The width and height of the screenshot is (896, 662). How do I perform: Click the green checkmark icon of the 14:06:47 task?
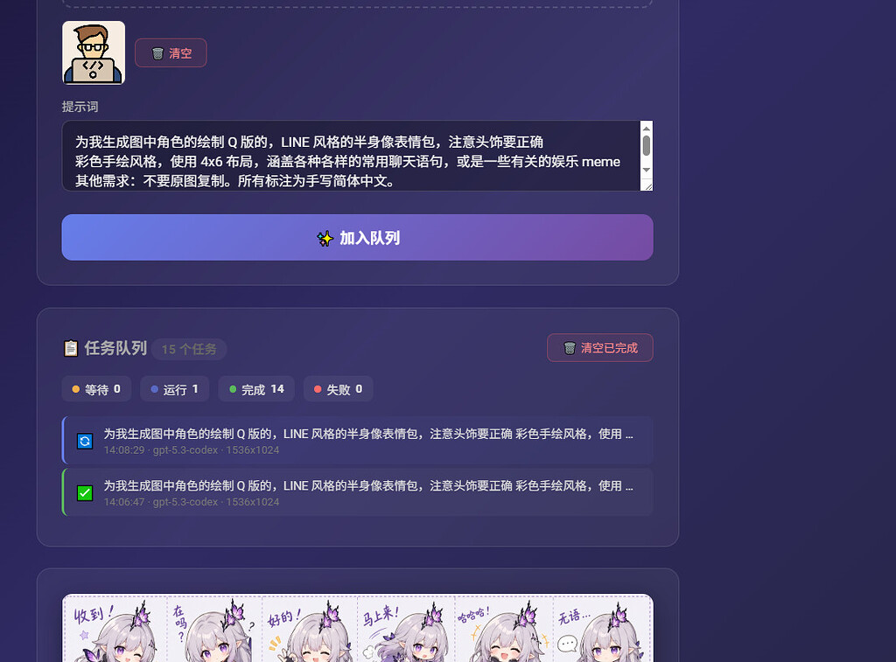click(85, 493)
